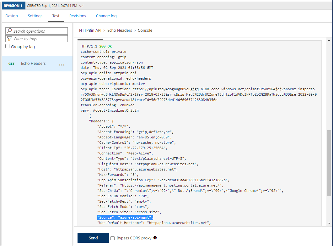Click the search magnifier icon in operations box
The height and width of the screenshot is (246, 333).
coord(9,31)
